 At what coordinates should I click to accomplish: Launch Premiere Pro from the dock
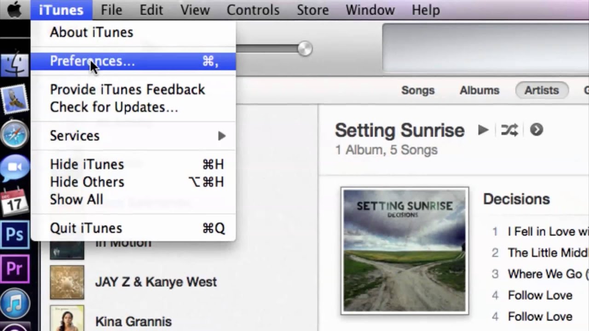point(15,269)
